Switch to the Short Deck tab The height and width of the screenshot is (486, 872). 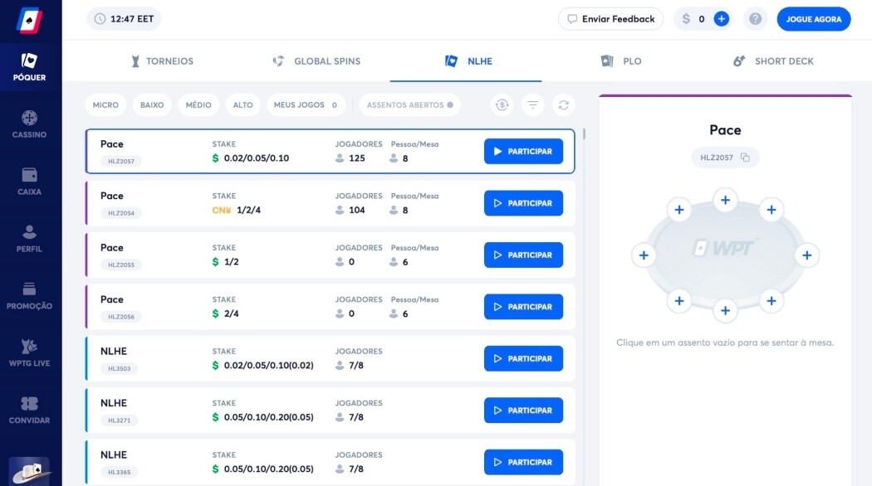[773, 61]
